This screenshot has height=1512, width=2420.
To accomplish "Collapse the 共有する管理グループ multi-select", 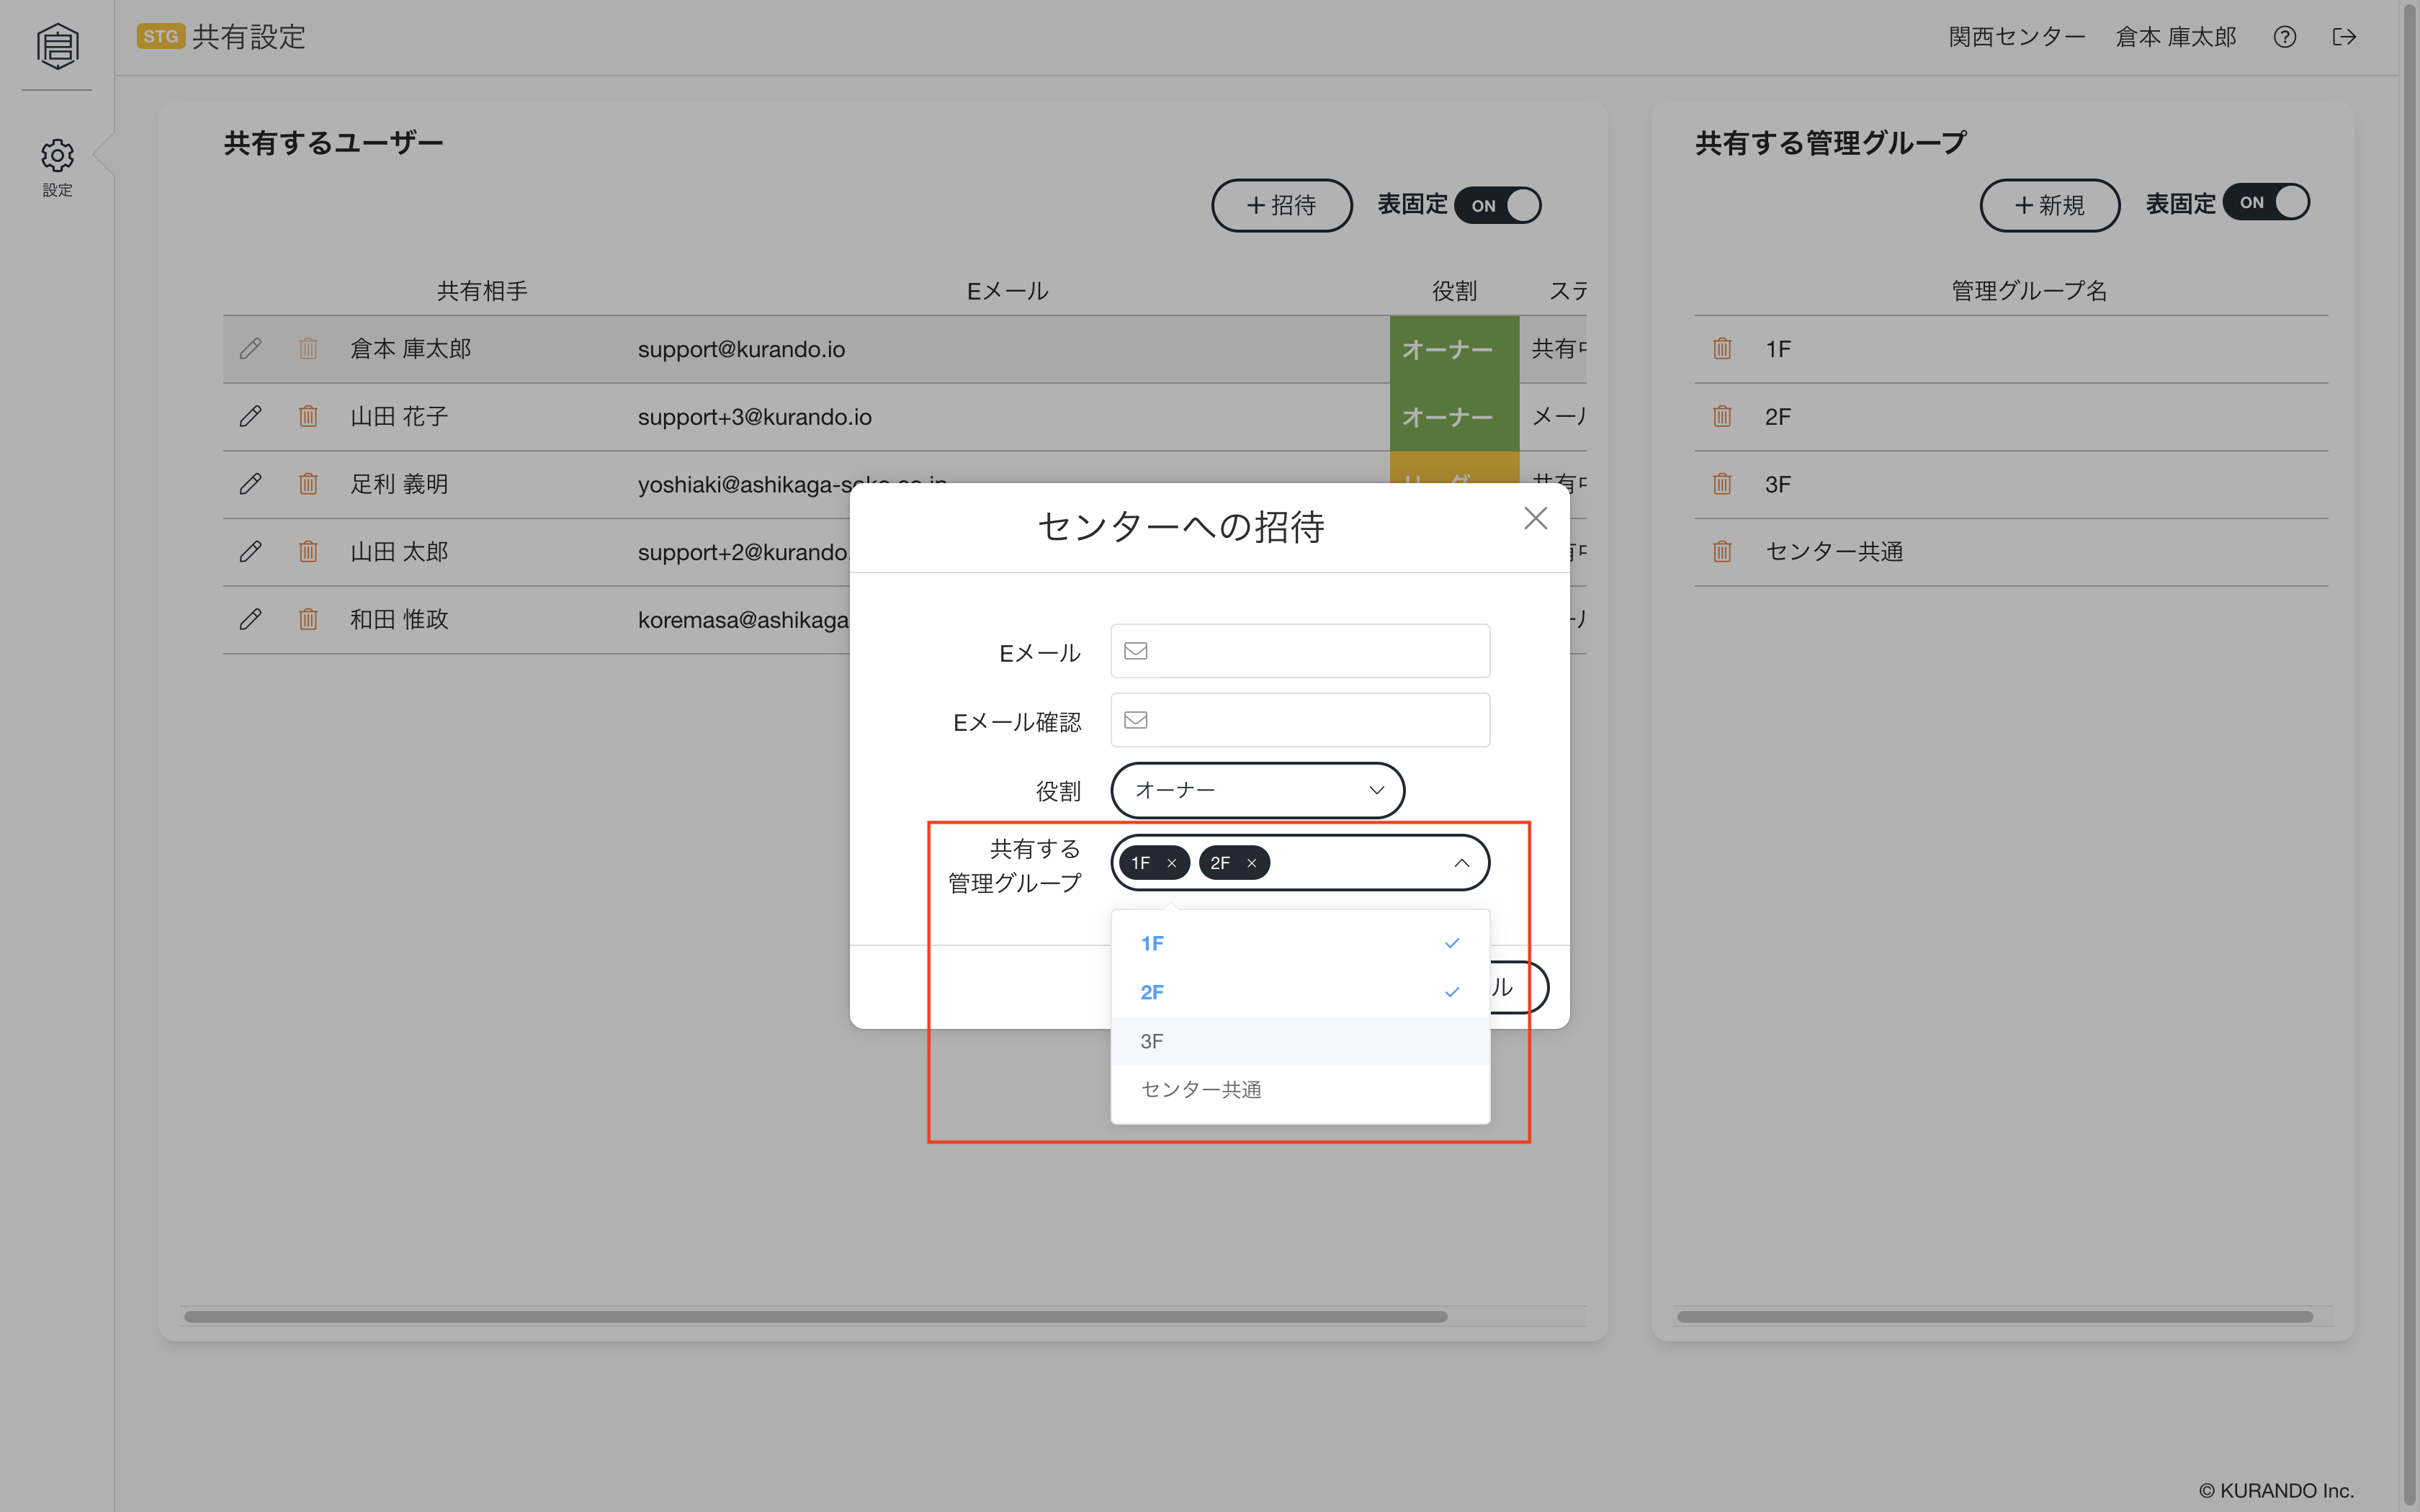I will coord(1461,863).
